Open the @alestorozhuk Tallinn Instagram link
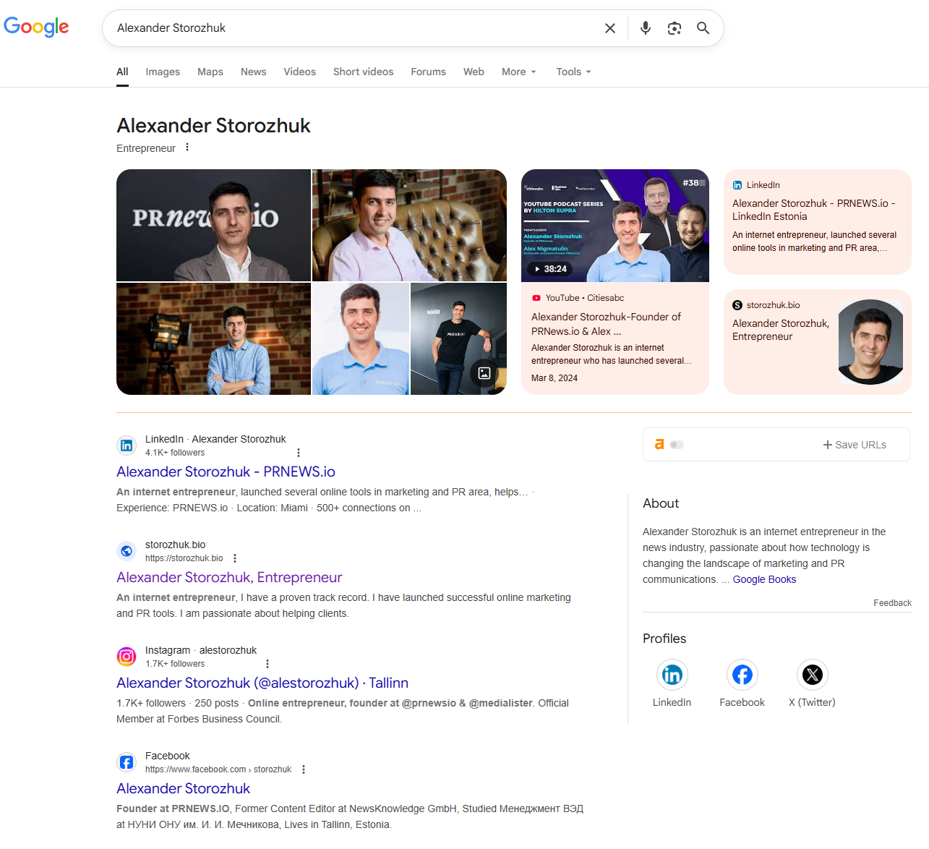Image resolution: width=929 pixels, height=849 pixels. coord(262,683)
